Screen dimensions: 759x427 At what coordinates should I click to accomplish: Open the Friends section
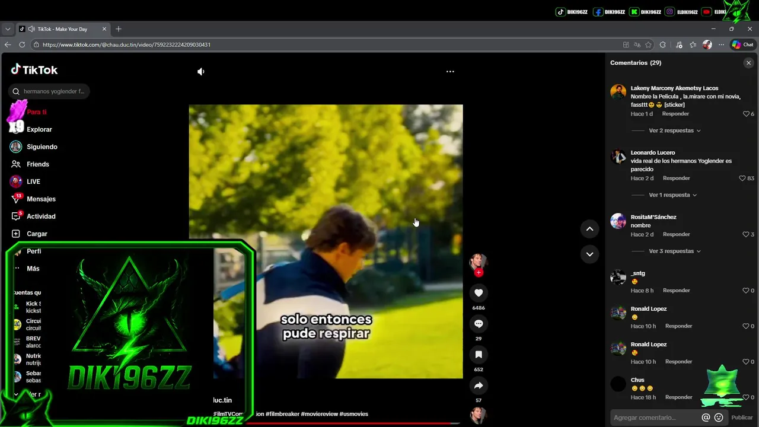click(37, 164)
